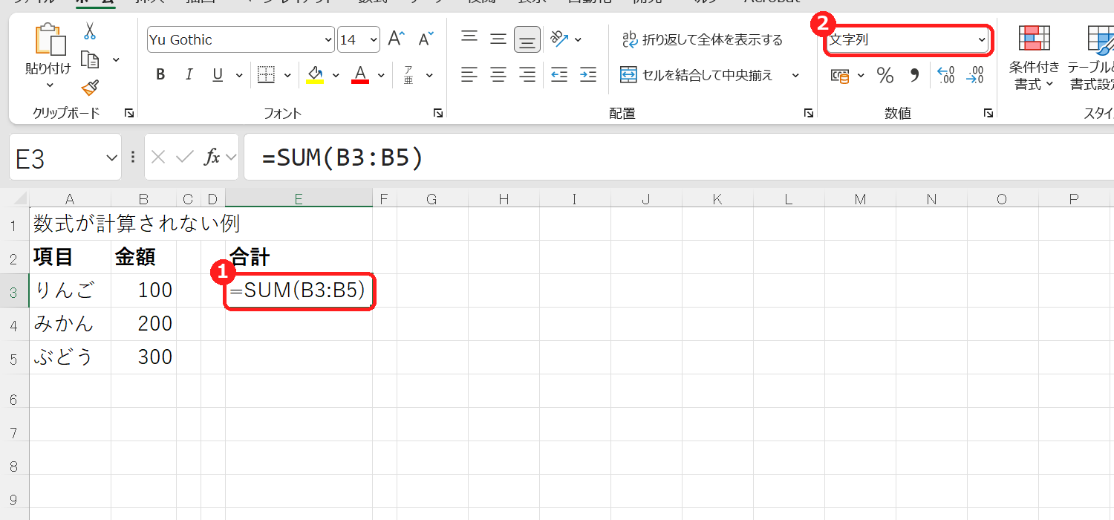Click the Insert Function fx icon
Viewport: 1114px width, 520px height.
point(212,157)
